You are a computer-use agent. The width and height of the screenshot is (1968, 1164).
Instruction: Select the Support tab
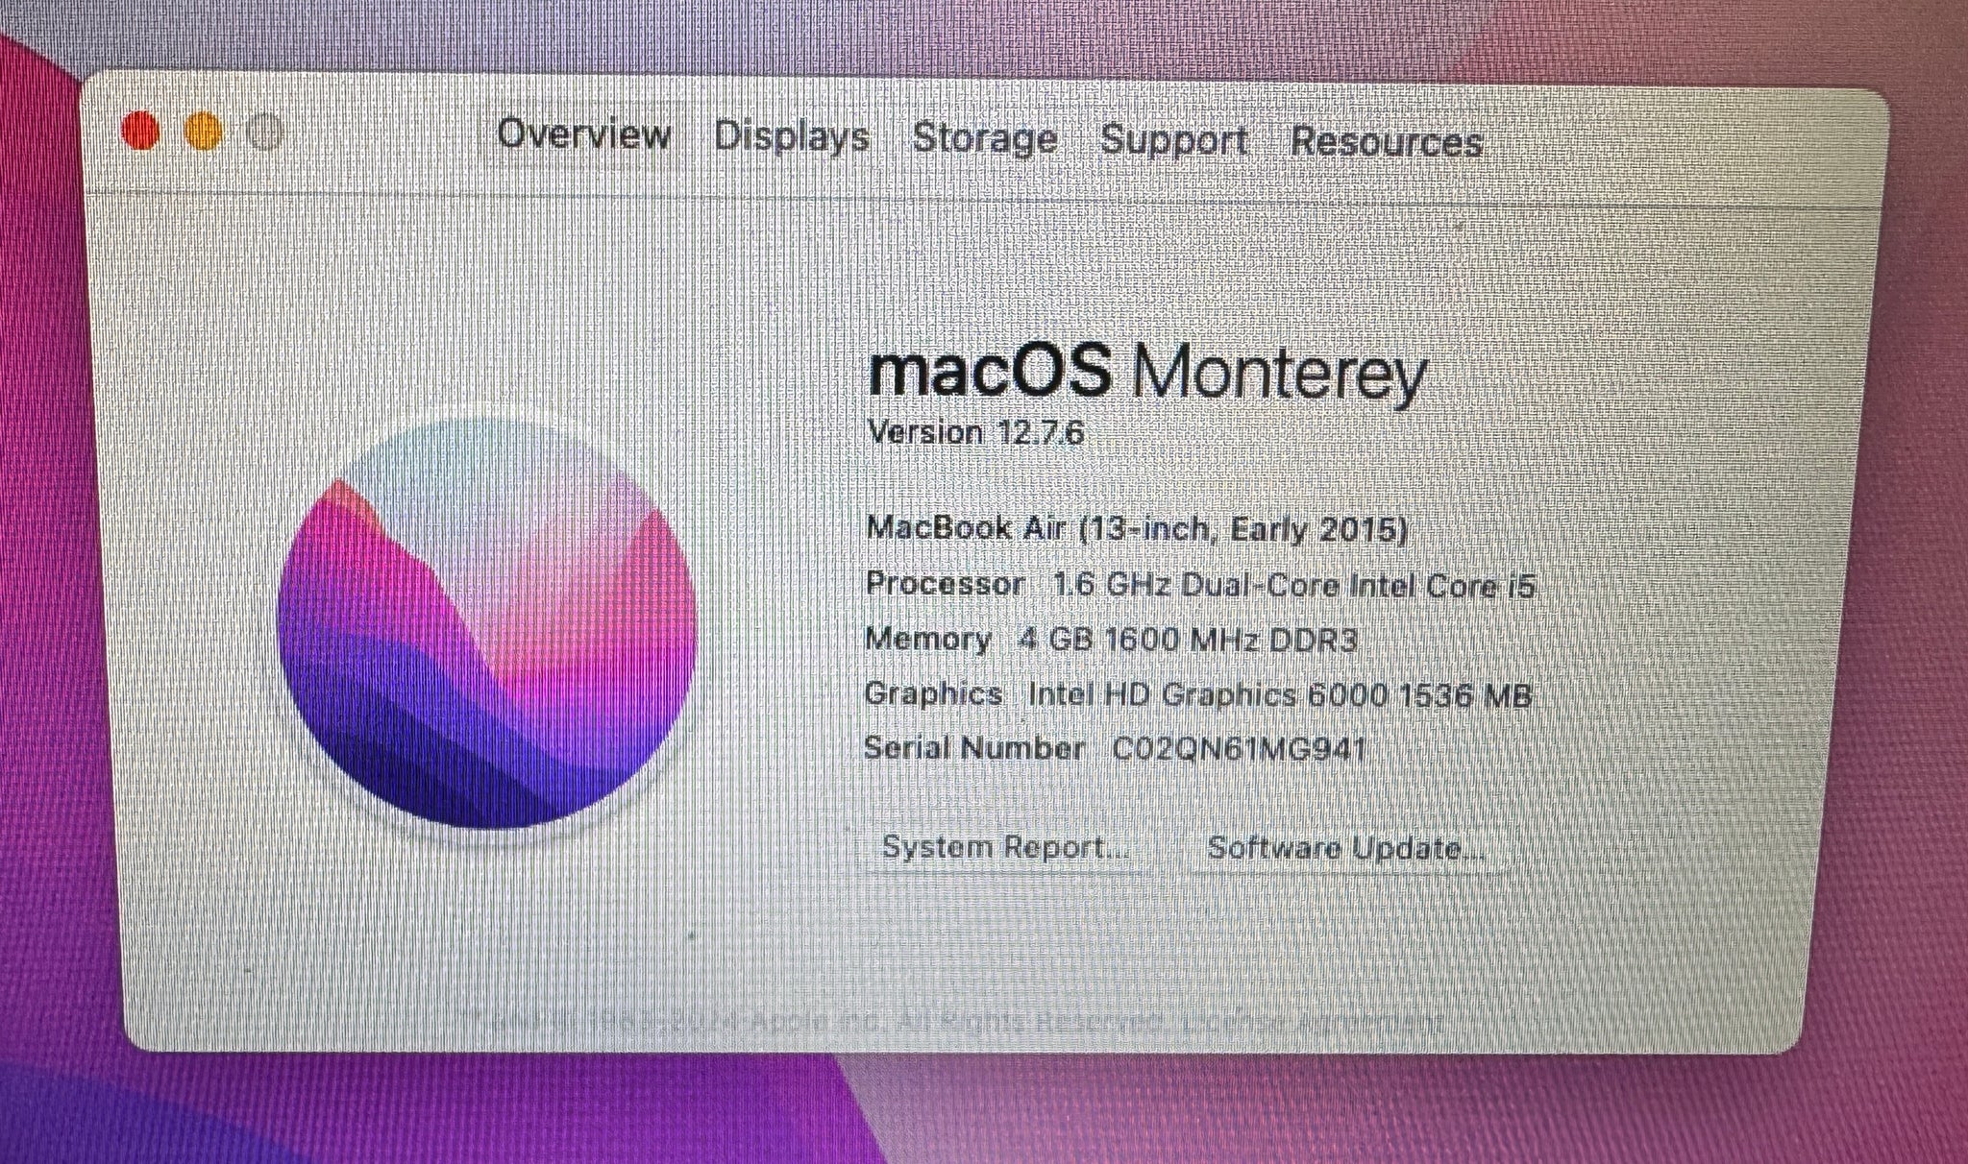tap(1173, 140)
